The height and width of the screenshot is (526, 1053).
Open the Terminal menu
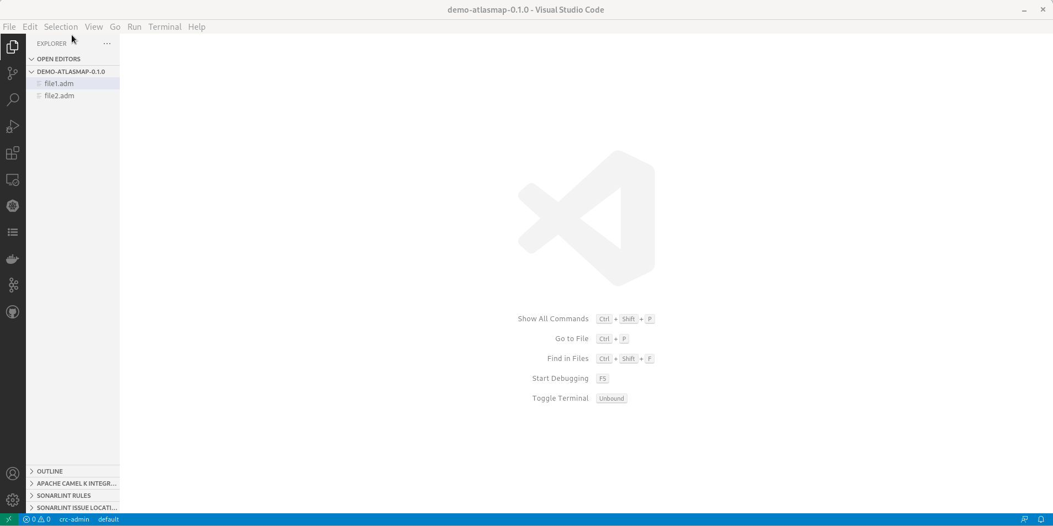(x=164, y=26)
